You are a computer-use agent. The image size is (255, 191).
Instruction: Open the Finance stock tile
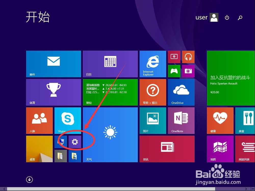click(x=110, y=92)
